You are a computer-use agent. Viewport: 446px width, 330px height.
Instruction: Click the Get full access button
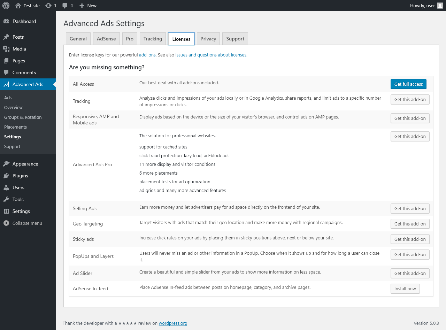tap(408, 84)
